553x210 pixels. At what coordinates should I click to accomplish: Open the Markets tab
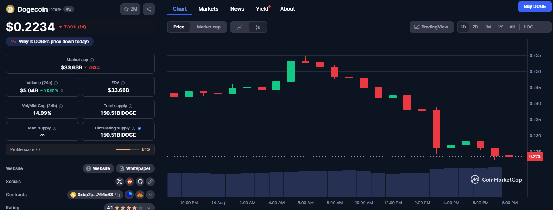(x=208, y=9)
